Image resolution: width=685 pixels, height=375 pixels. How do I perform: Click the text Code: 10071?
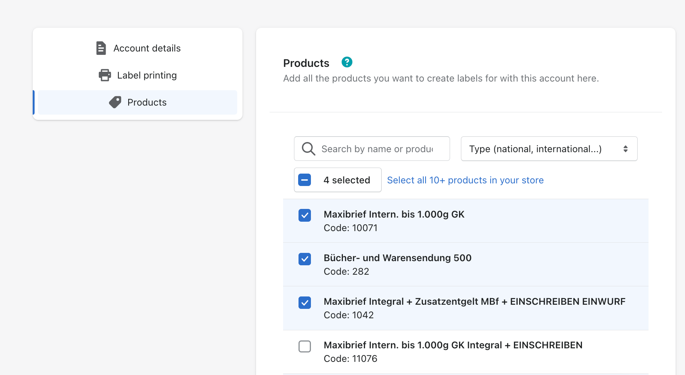(x=350, y=228)
